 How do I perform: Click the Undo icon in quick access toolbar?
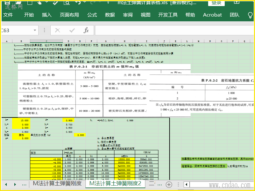(x=78, y=3)
